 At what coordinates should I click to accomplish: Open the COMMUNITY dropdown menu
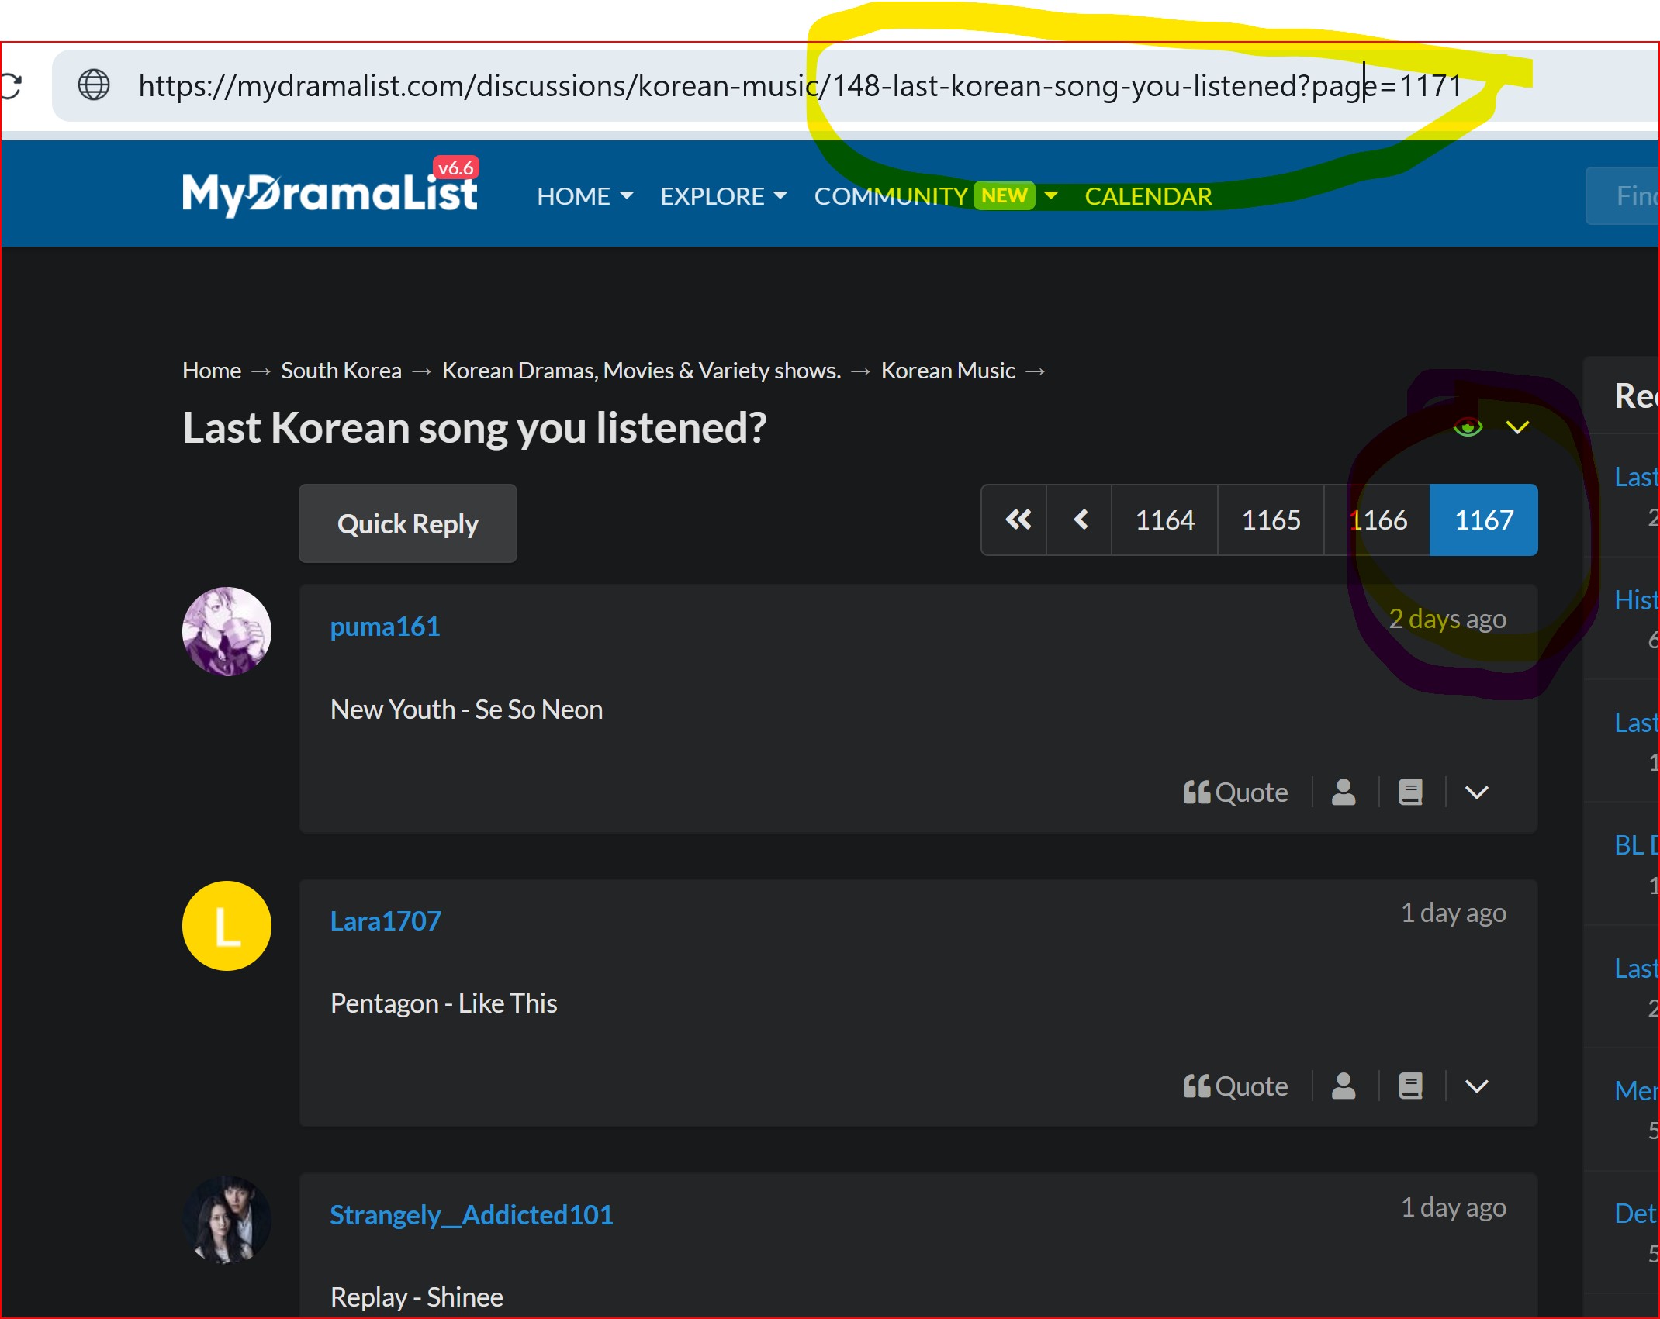click(x=935, y=196)
